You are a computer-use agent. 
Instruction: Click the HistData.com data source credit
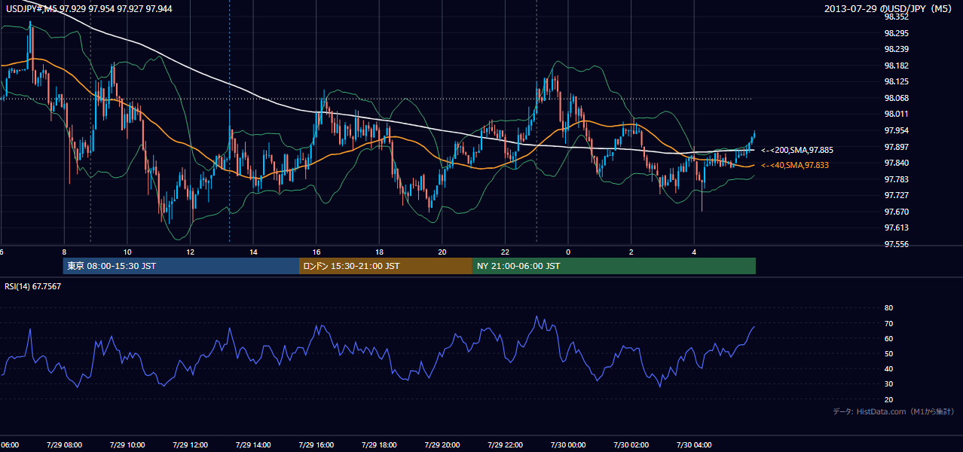click(894, 411)
